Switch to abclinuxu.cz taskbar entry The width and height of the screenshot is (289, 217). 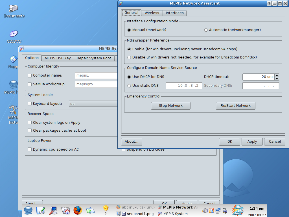[x=136, y=207]
